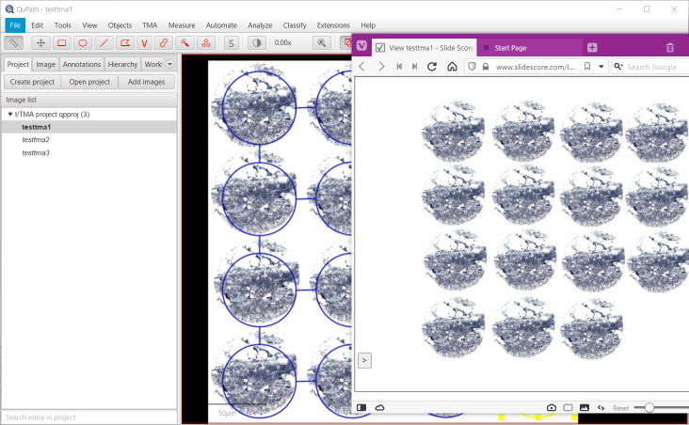689x425 pixels.
Task: Open the Brightness/Contrast dialog icon
Action: tap(256, 42)
